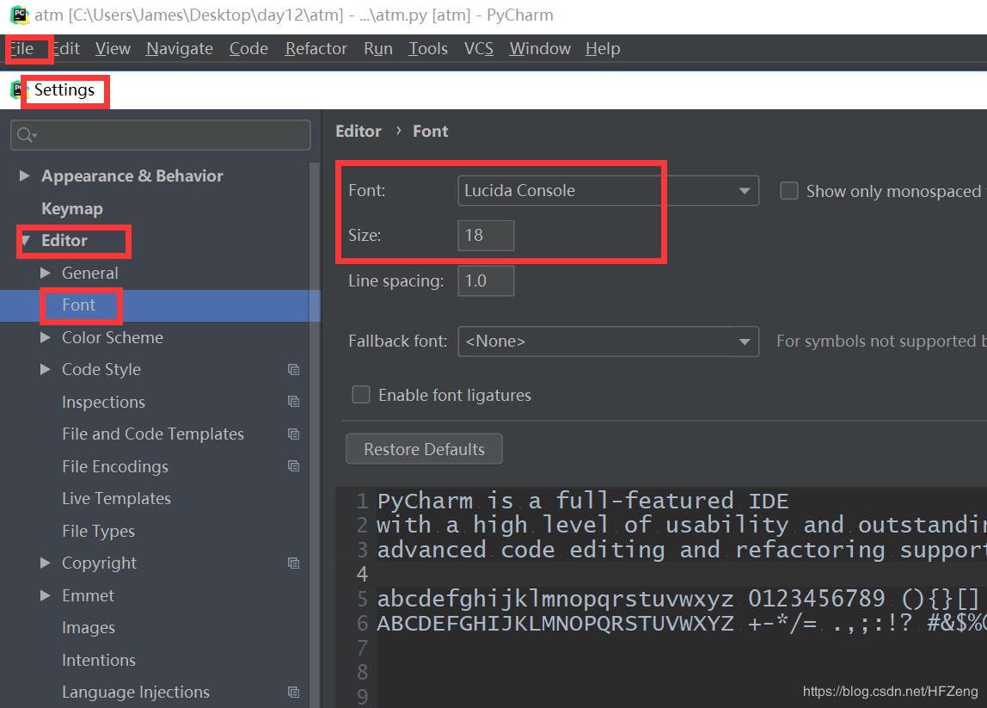Viewport: 987px width, 708px height.
Task: Open the Run menu
Action: 378,48
